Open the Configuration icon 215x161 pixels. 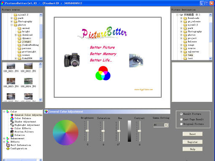tap(8, 148)
